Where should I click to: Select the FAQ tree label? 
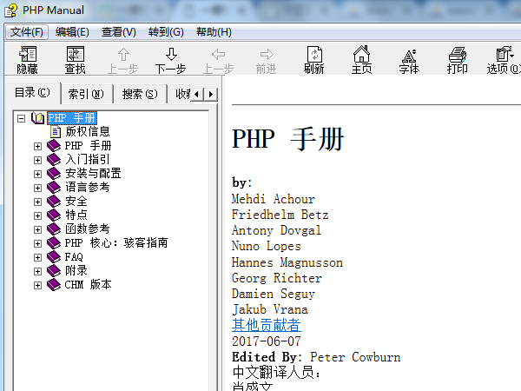tap(74, 257)
